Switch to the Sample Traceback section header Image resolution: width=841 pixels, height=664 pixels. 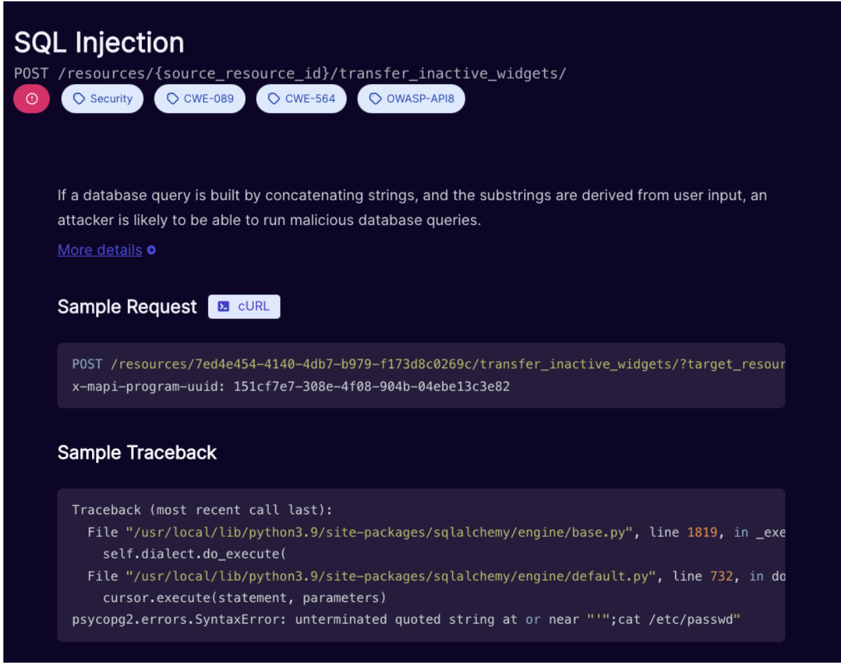137,452
